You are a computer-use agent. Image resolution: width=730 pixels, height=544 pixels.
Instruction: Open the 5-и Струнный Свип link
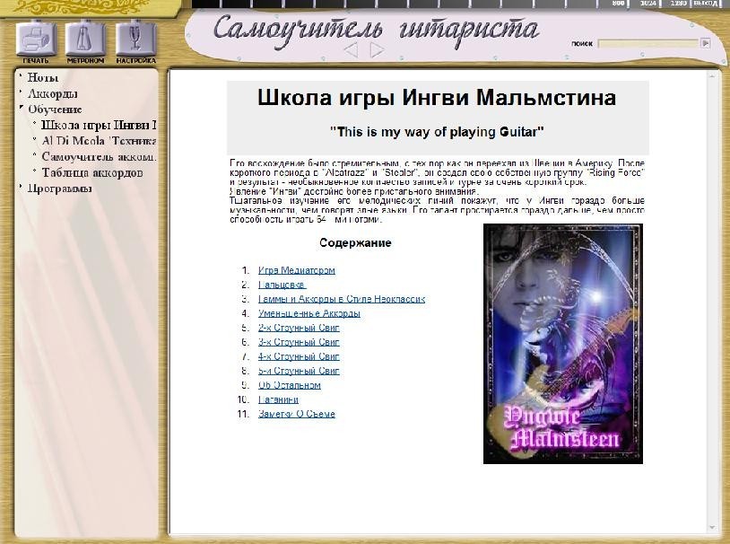click(299, 371)
